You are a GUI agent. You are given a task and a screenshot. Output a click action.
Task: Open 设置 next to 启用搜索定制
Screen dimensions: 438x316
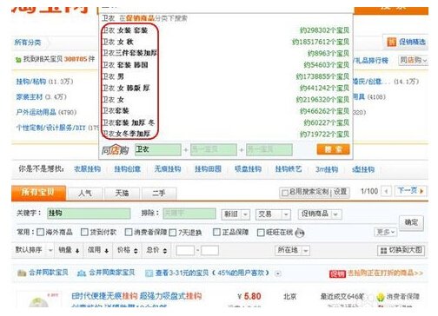pos(340,192)
